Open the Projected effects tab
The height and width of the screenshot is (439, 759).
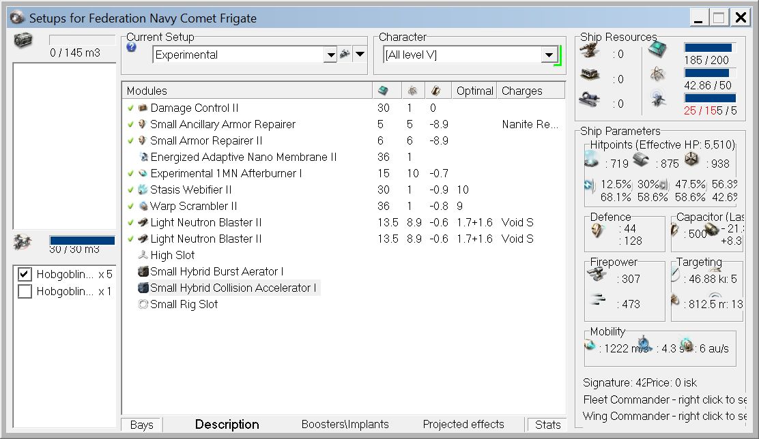coord(463,424)
